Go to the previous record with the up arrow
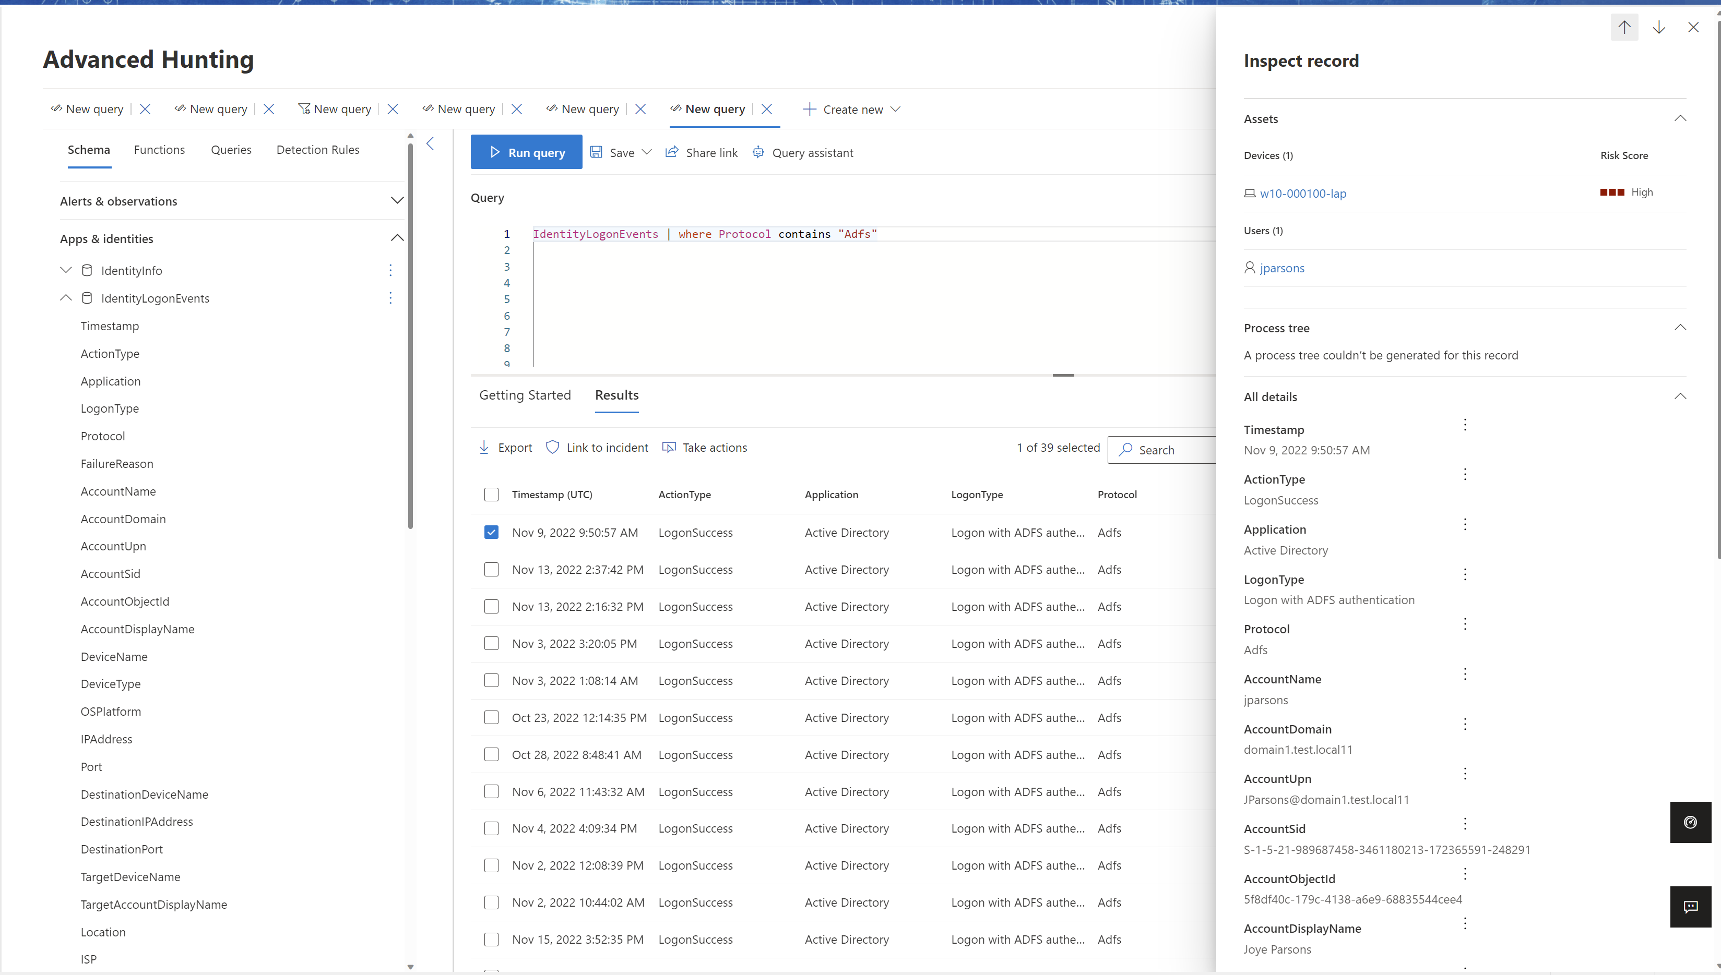 [1624, 28]
